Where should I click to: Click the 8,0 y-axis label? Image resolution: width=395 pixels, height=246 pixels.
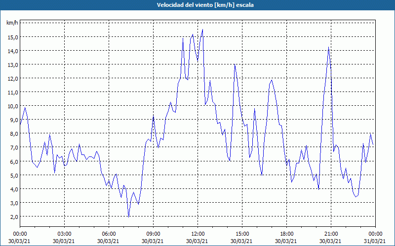pos(14,134)
